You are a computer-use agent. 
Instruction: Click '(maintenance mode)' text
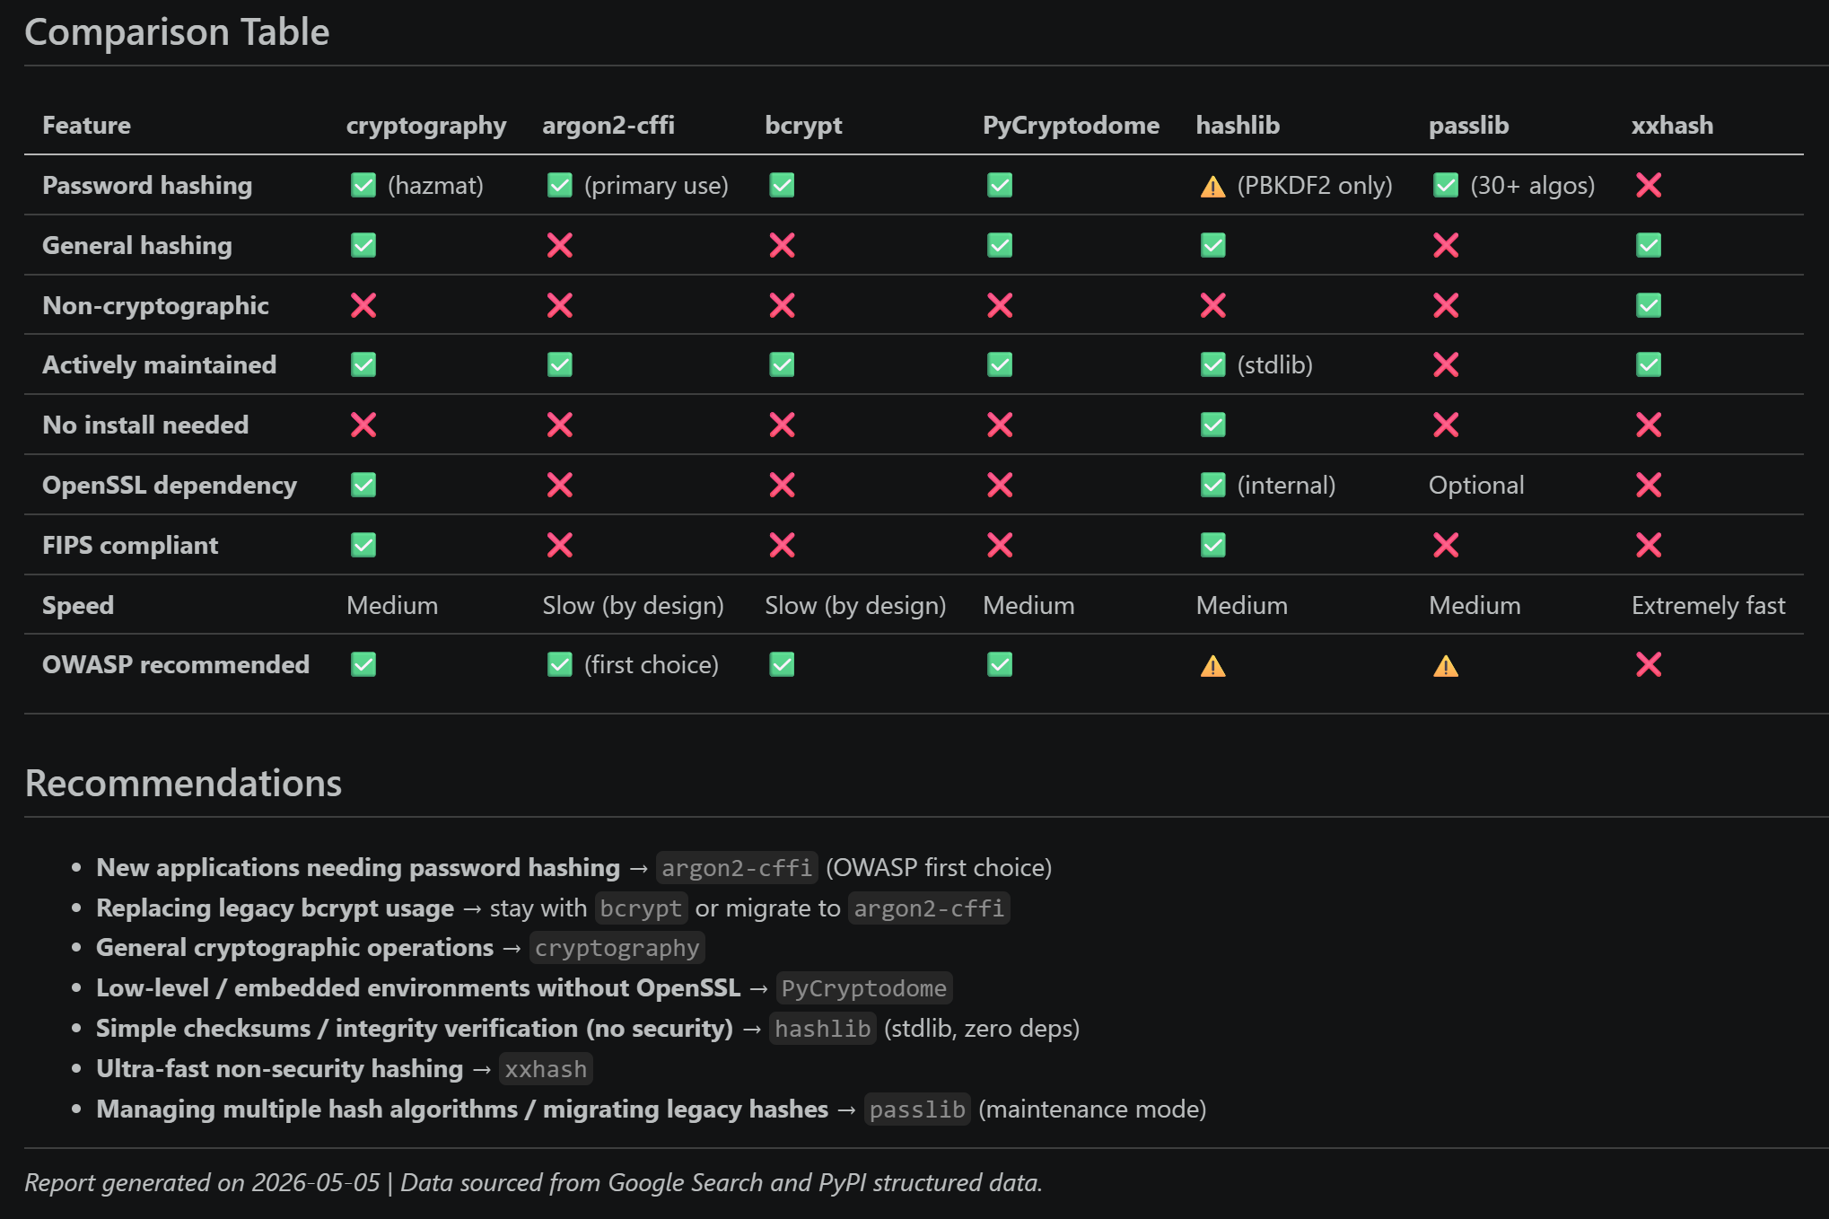pyautogui.click(x=1092, y=1109)
